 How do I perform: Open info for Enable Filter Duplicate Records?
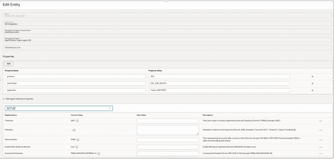coord(77,147)
